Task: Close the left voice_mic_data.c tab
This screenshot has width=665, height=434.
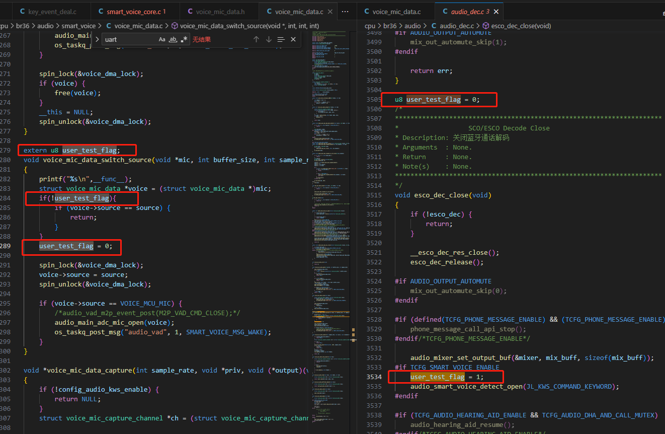Action: click(x=330, y=11)
